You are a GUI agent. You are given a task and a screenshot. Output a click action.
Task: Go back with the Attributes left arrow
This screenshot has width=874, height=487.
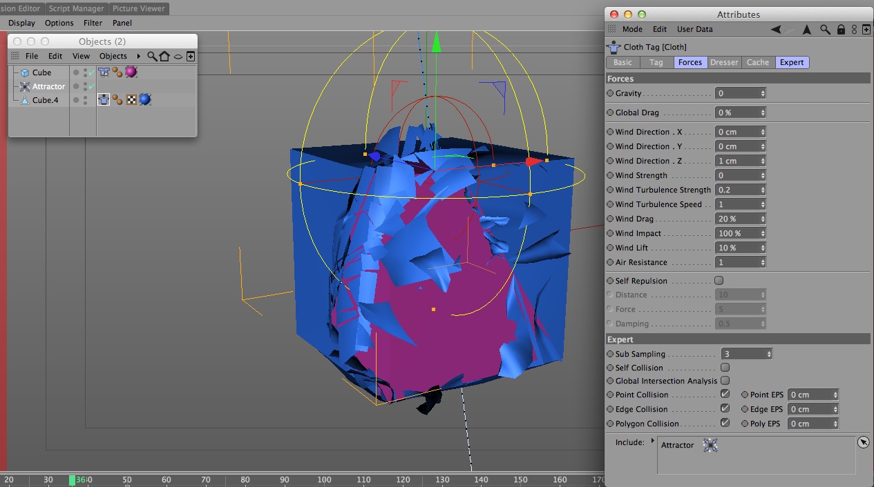pos(776,29)
